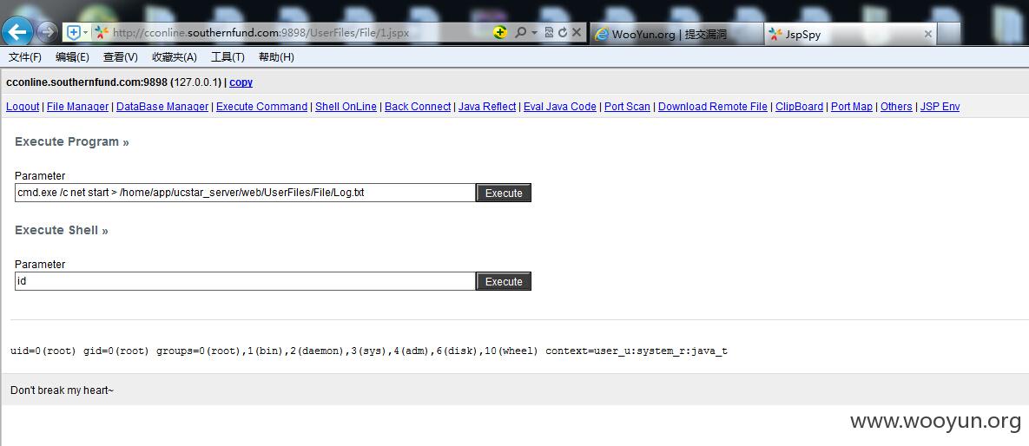Click the Logout link
This screenshot has height=446, width=1029.
tap(23, 106)
